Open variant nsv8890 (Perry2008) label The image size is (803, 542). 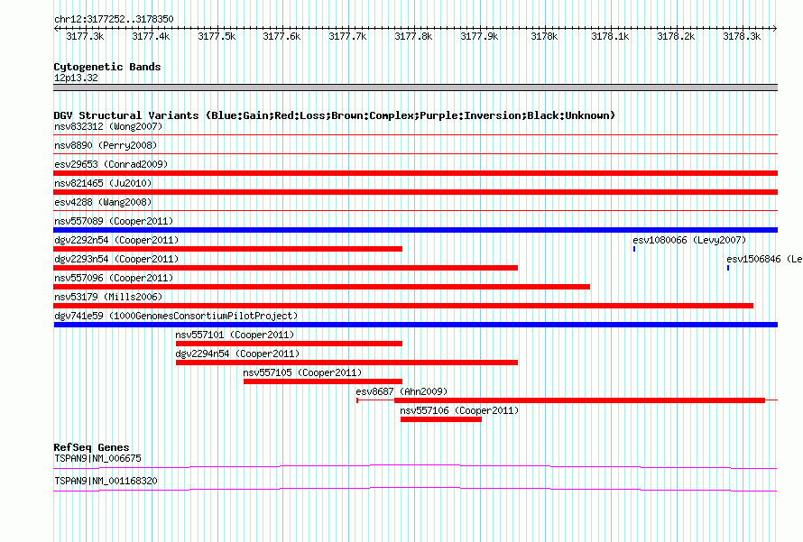point(106,145)
